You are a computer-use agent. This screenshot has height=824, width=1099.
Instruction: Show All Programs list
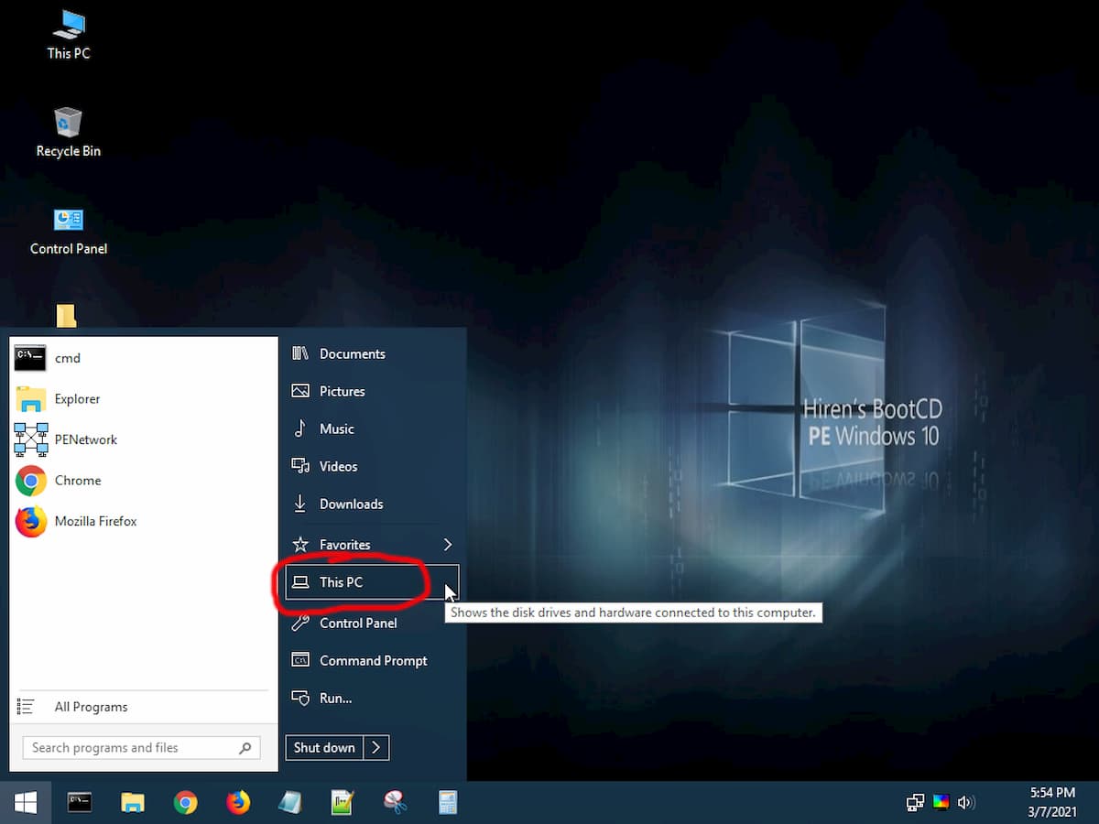coord(144,707)
